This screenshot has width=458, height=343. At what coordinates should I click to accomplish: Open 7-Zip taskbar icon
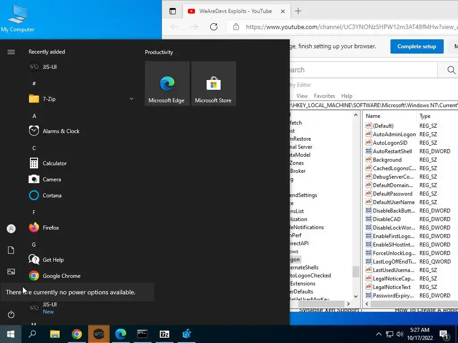tap(165, 334)
